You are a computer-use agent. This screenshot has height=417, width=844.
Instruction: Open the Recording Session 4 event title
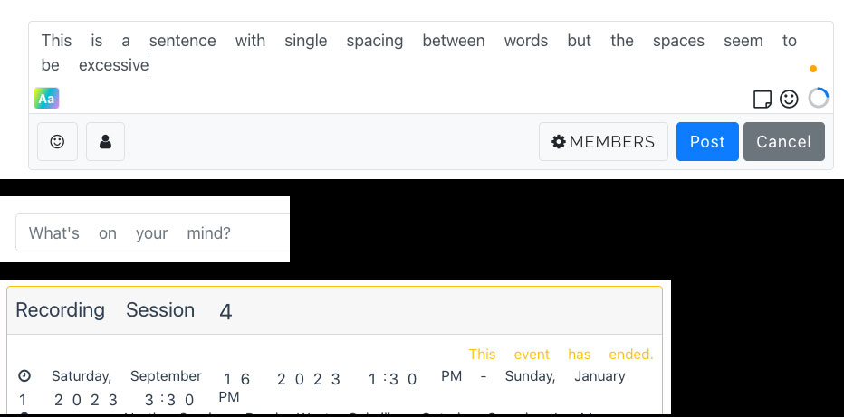point(124,310)
